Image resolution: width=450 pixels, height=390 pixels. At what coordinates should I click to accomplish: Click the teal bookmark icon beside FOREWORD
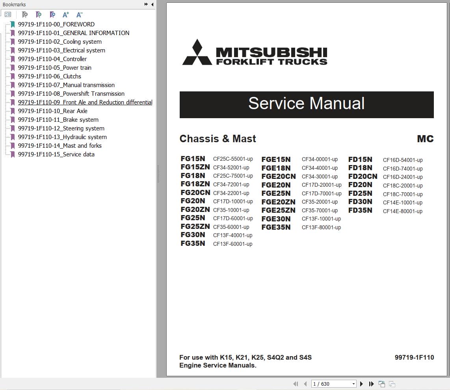click(13, 24)
